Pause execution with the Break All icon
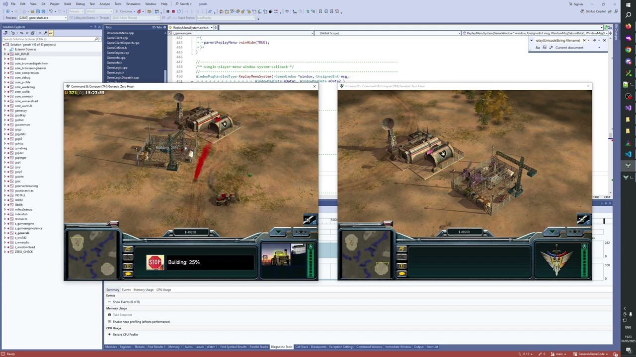This screenshot has height=357, width=636. pos(168,11)
